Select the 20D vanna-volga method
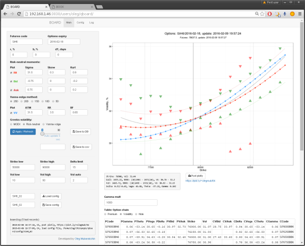Image resolution: width=305 pixels, height=246 pixels. pos(21,101)
